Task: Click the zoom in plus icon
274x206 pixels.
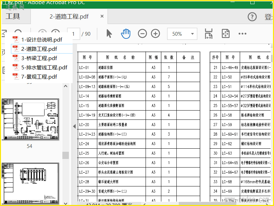Action: [155, 34]
